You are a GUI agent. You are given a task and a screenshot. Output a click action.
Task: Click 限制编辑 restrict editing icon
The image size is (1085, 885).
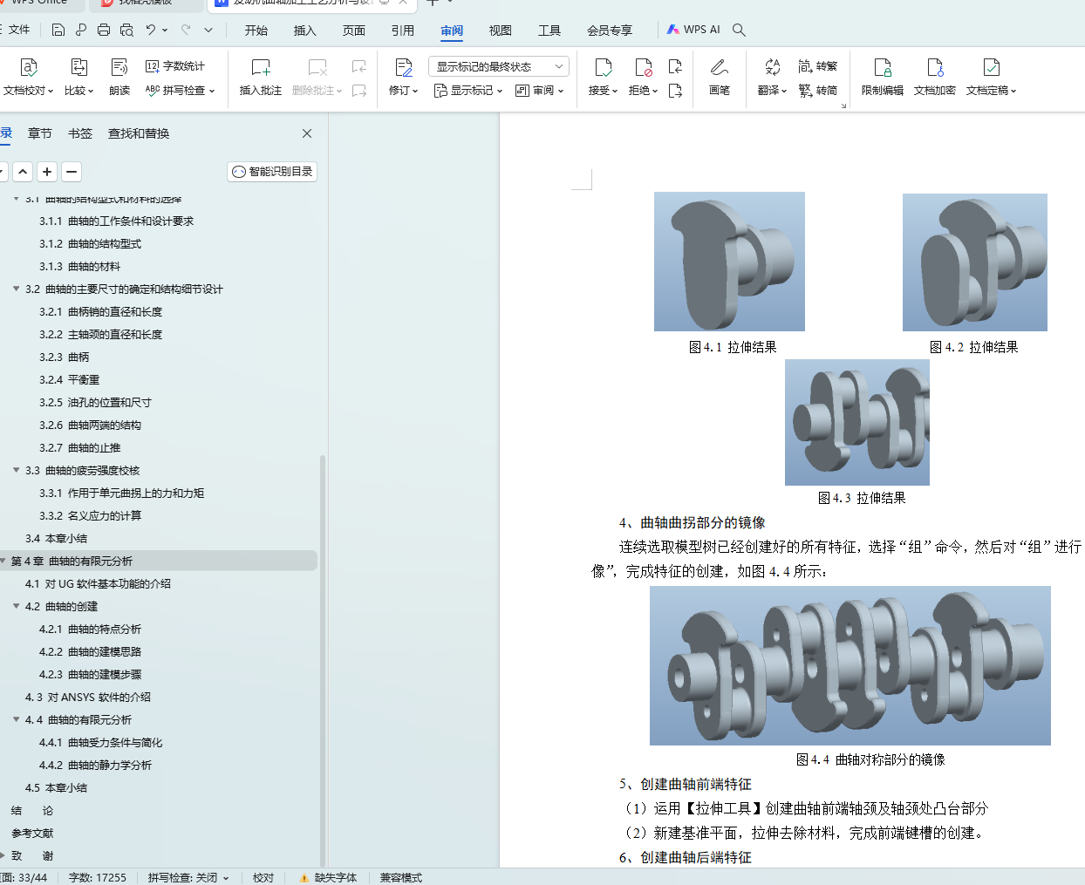point(883,67)
